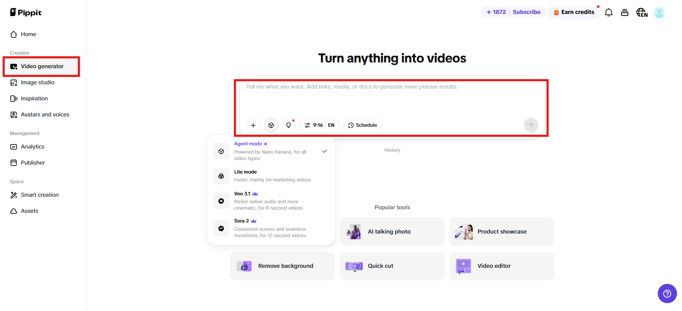Click the send arrow button
Viewport: 682px width, 311px height.
[x=531, y=125]
